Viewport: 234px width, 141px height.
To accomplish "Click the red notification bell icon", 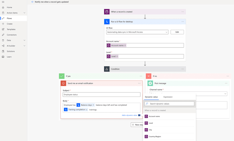I will 63,83.
